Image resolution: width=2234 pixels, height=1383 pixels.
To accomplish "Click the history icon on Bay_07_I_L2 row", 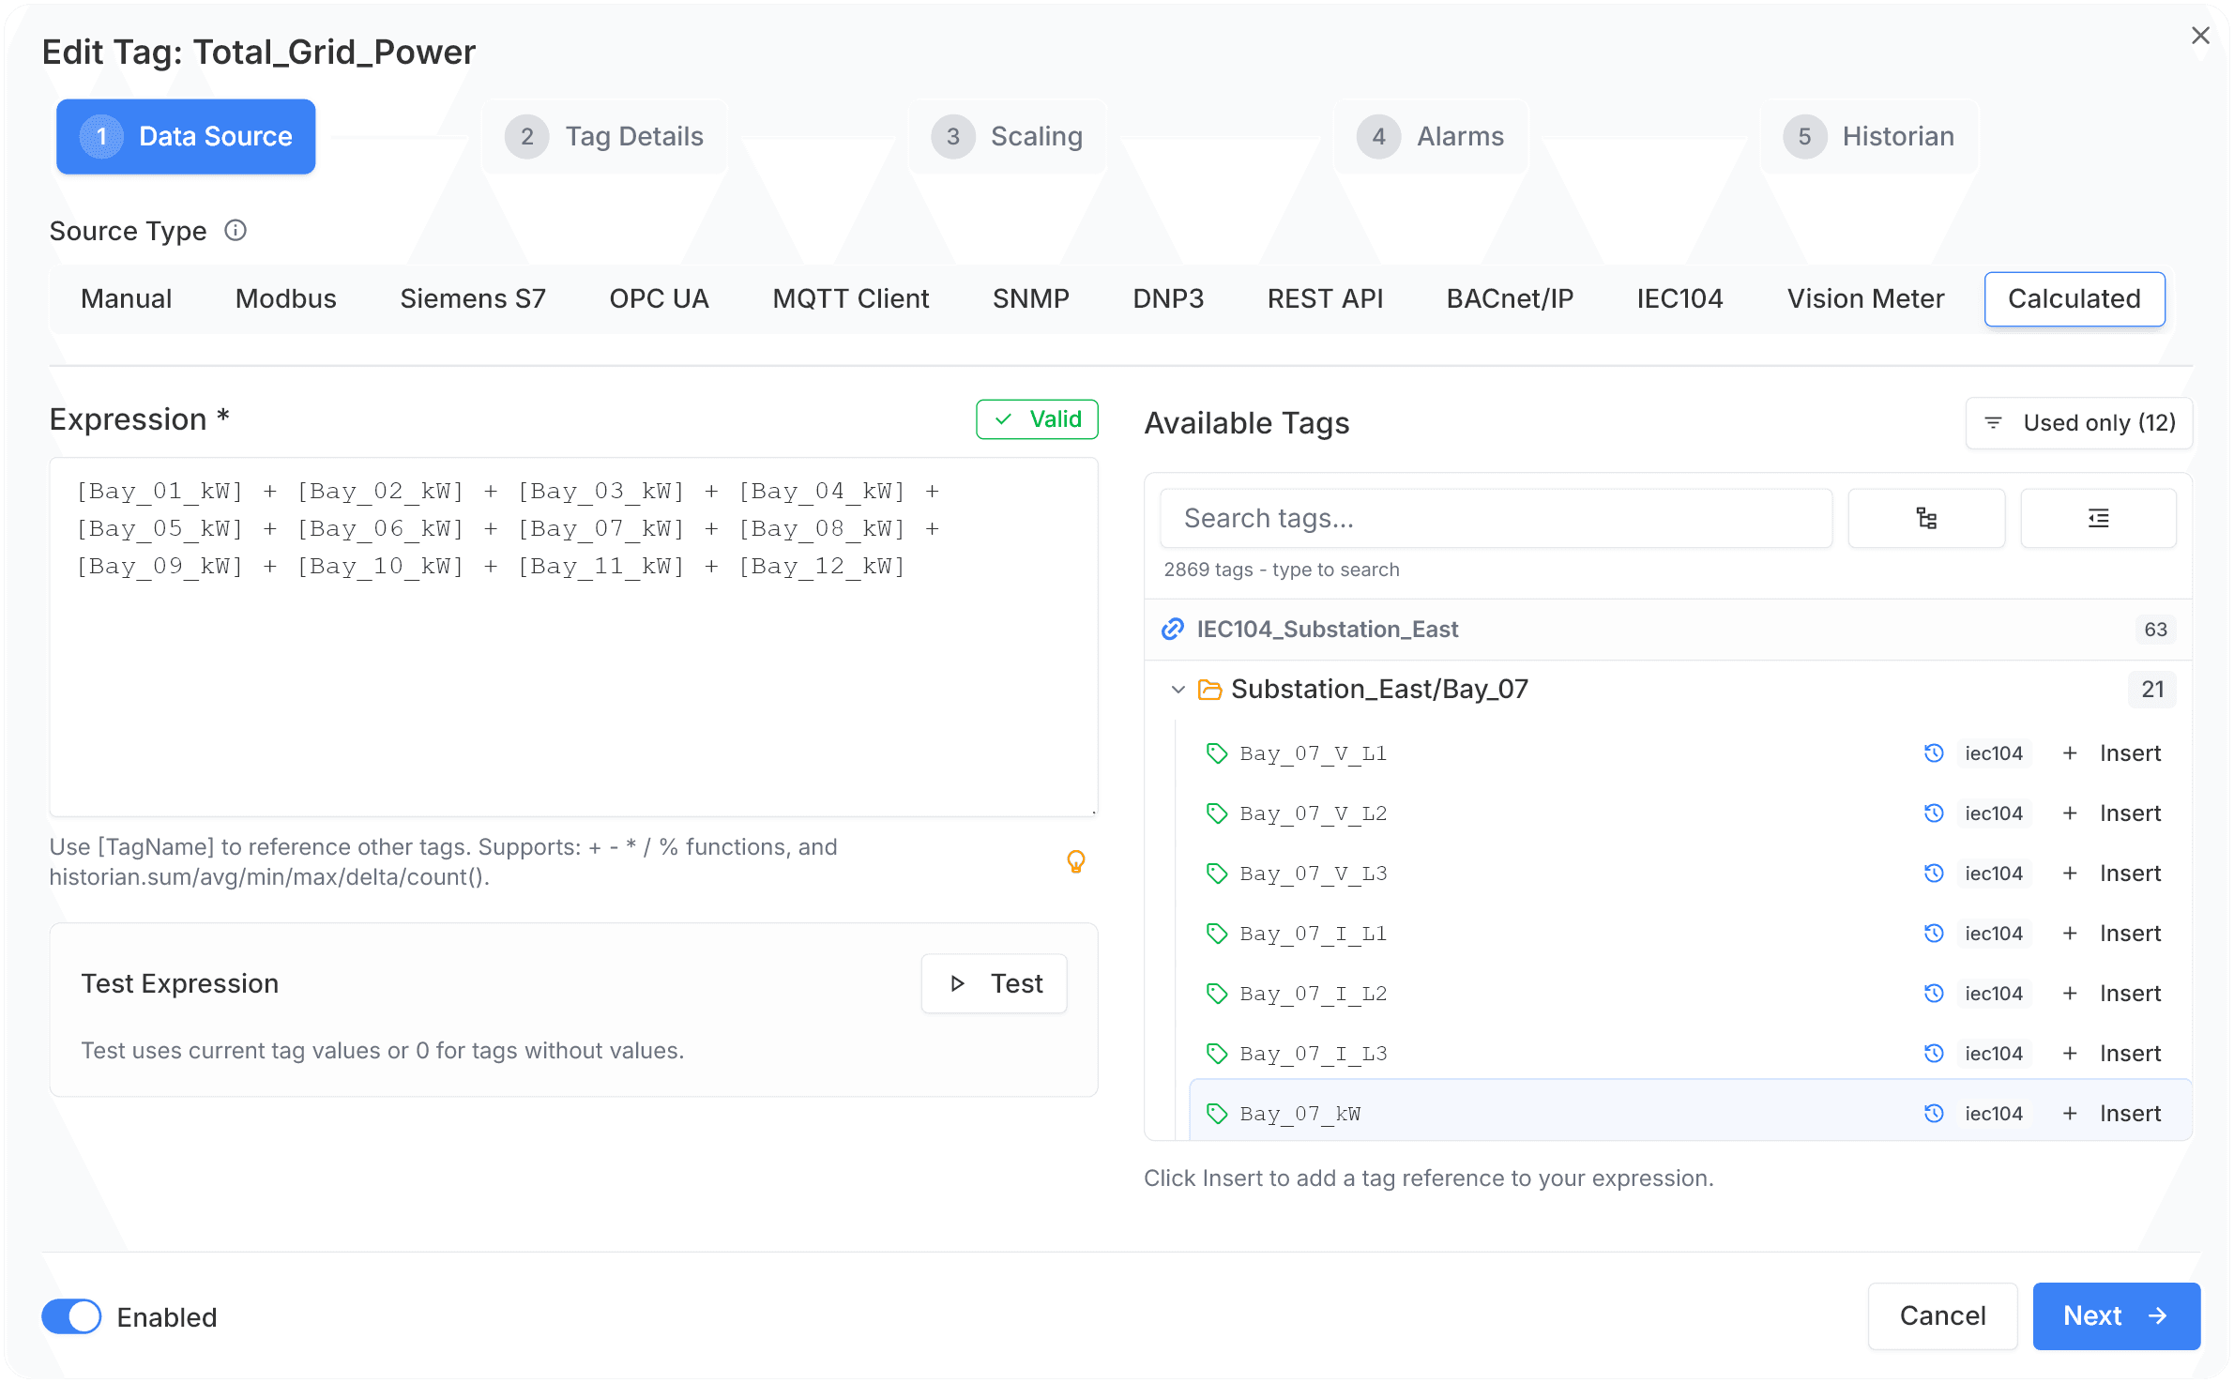I will (x=1934, y=994).
